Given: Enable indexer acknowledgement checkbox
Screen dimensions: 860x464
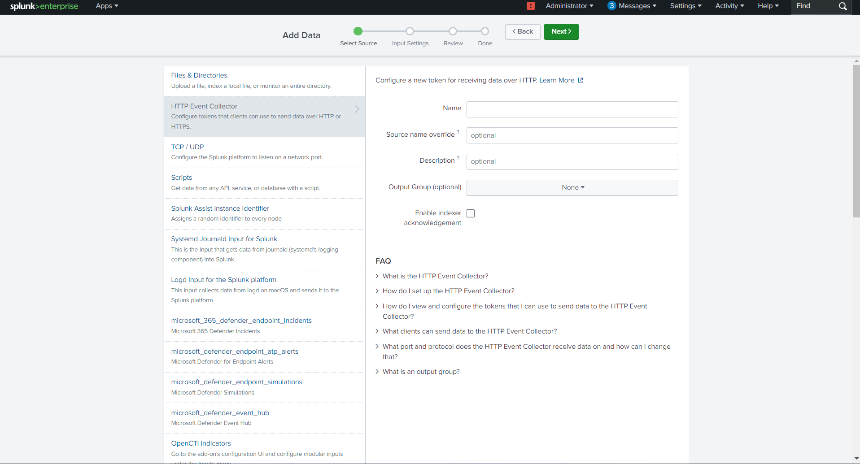Looking at the screenshot, I should click(x=471, y=213).
